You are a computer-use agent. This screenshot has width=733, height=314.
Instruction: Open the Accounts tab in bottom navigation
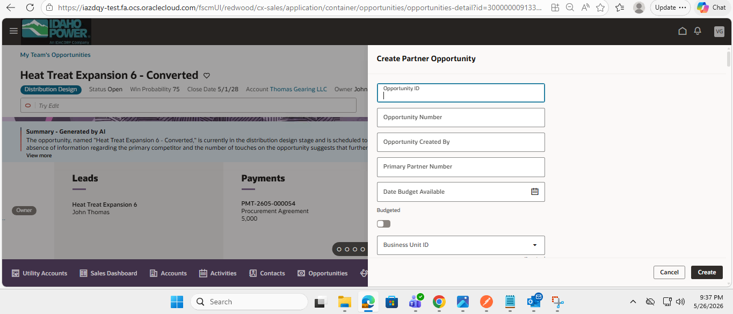168,273
